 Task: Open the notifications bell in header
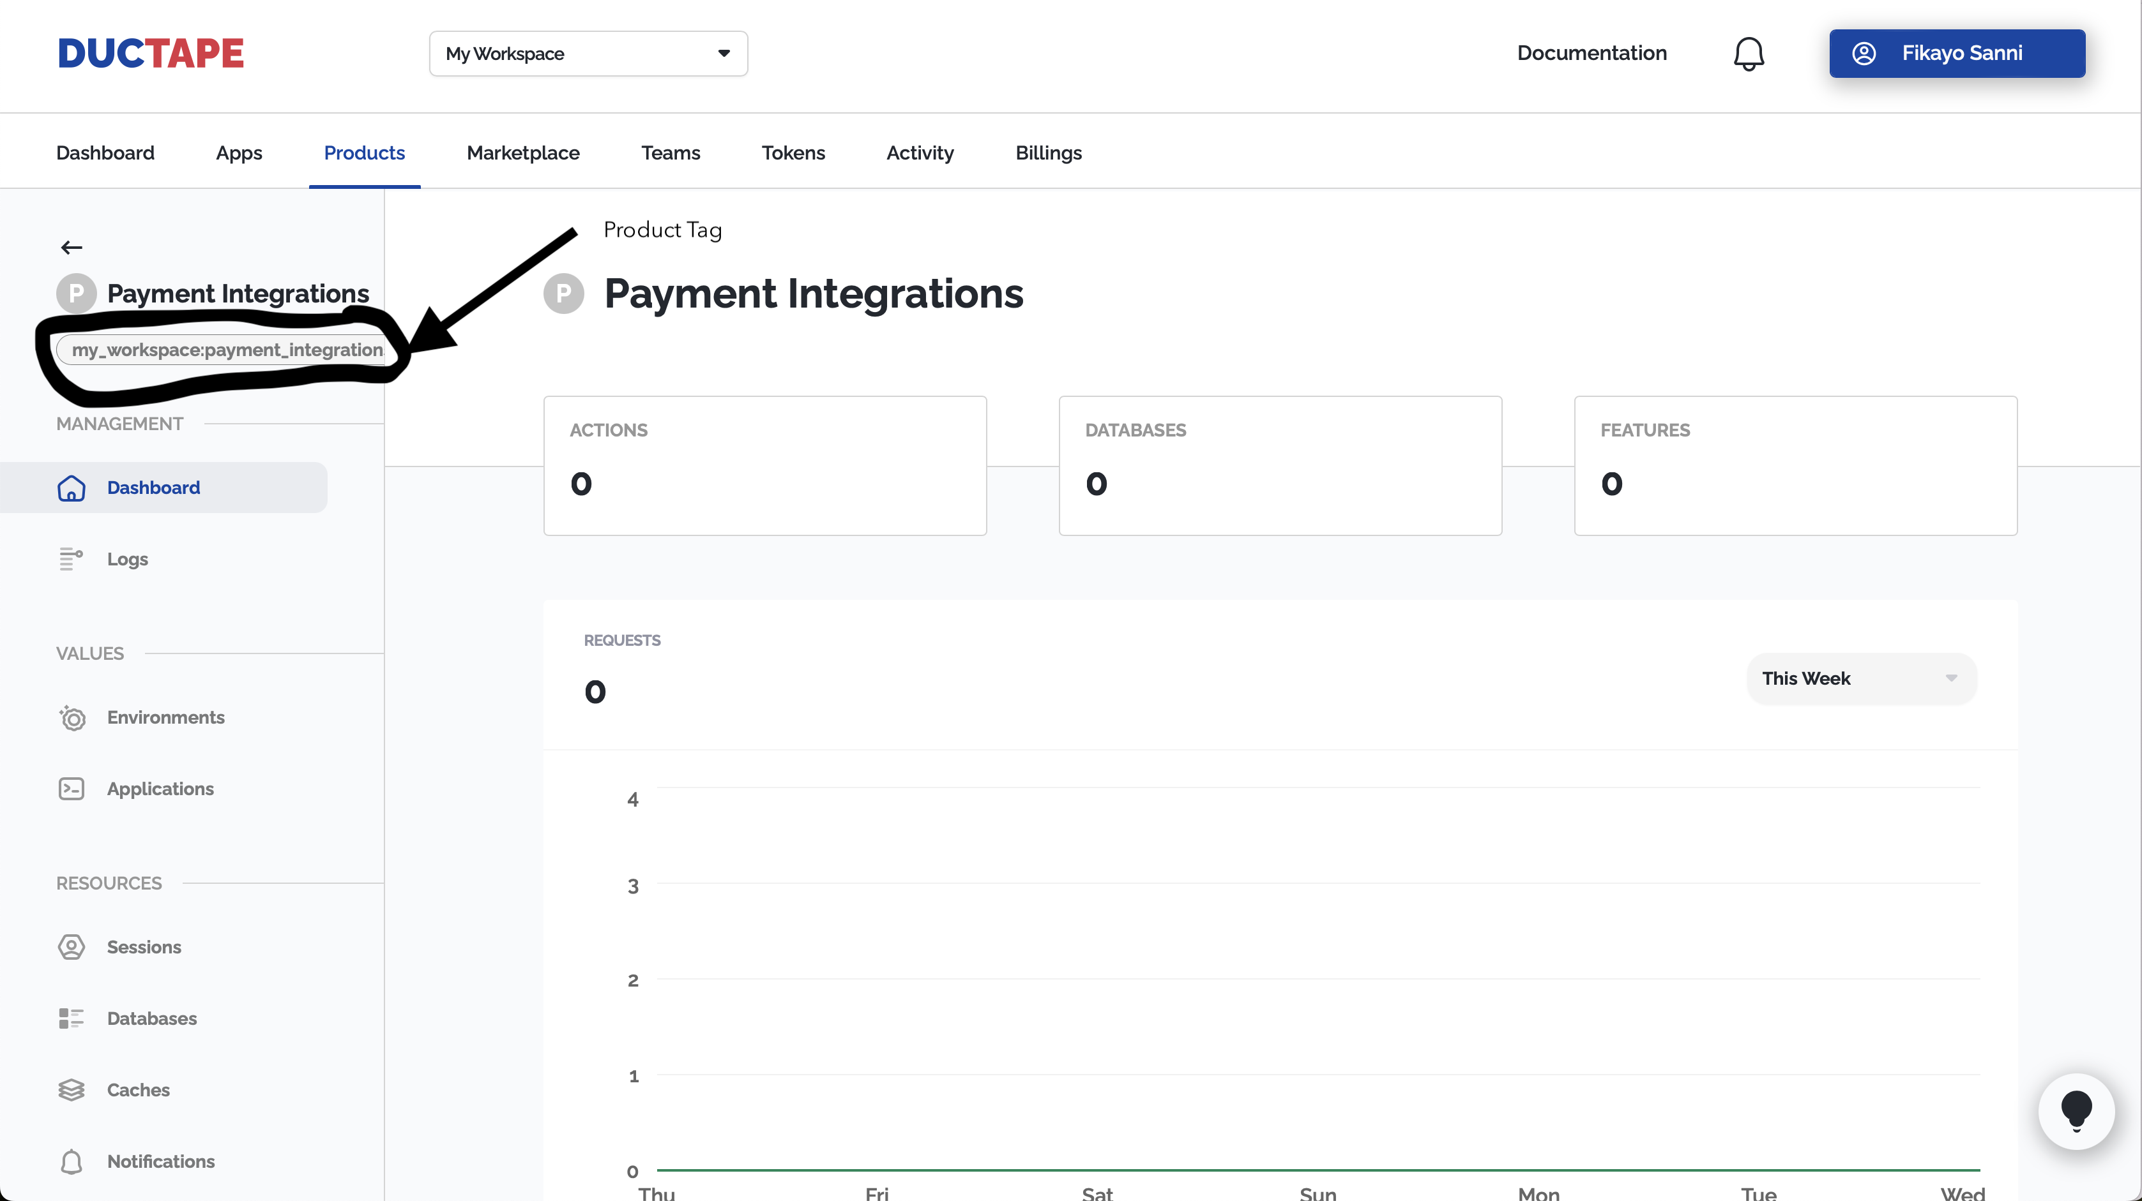1748,54
